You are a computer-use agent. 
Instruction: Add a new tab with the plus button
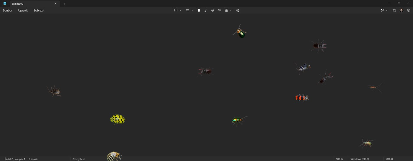click(65, 4)
